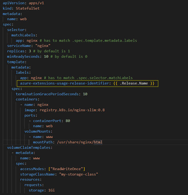Click 'name: web' under ports

point(43,126)
